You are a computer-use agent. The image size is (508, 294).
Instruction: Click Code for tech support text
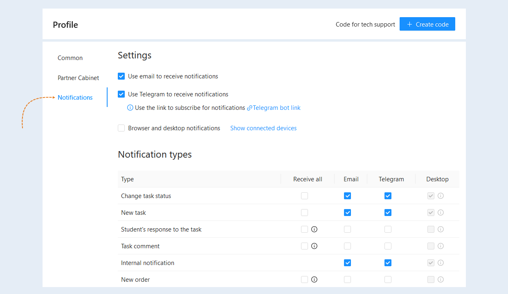(365, 24)
